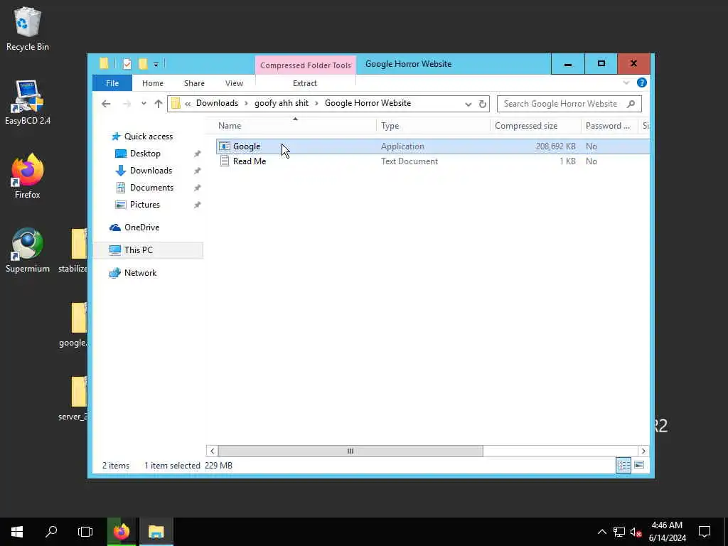
Task: Go up one folder level
Action: 159,104
